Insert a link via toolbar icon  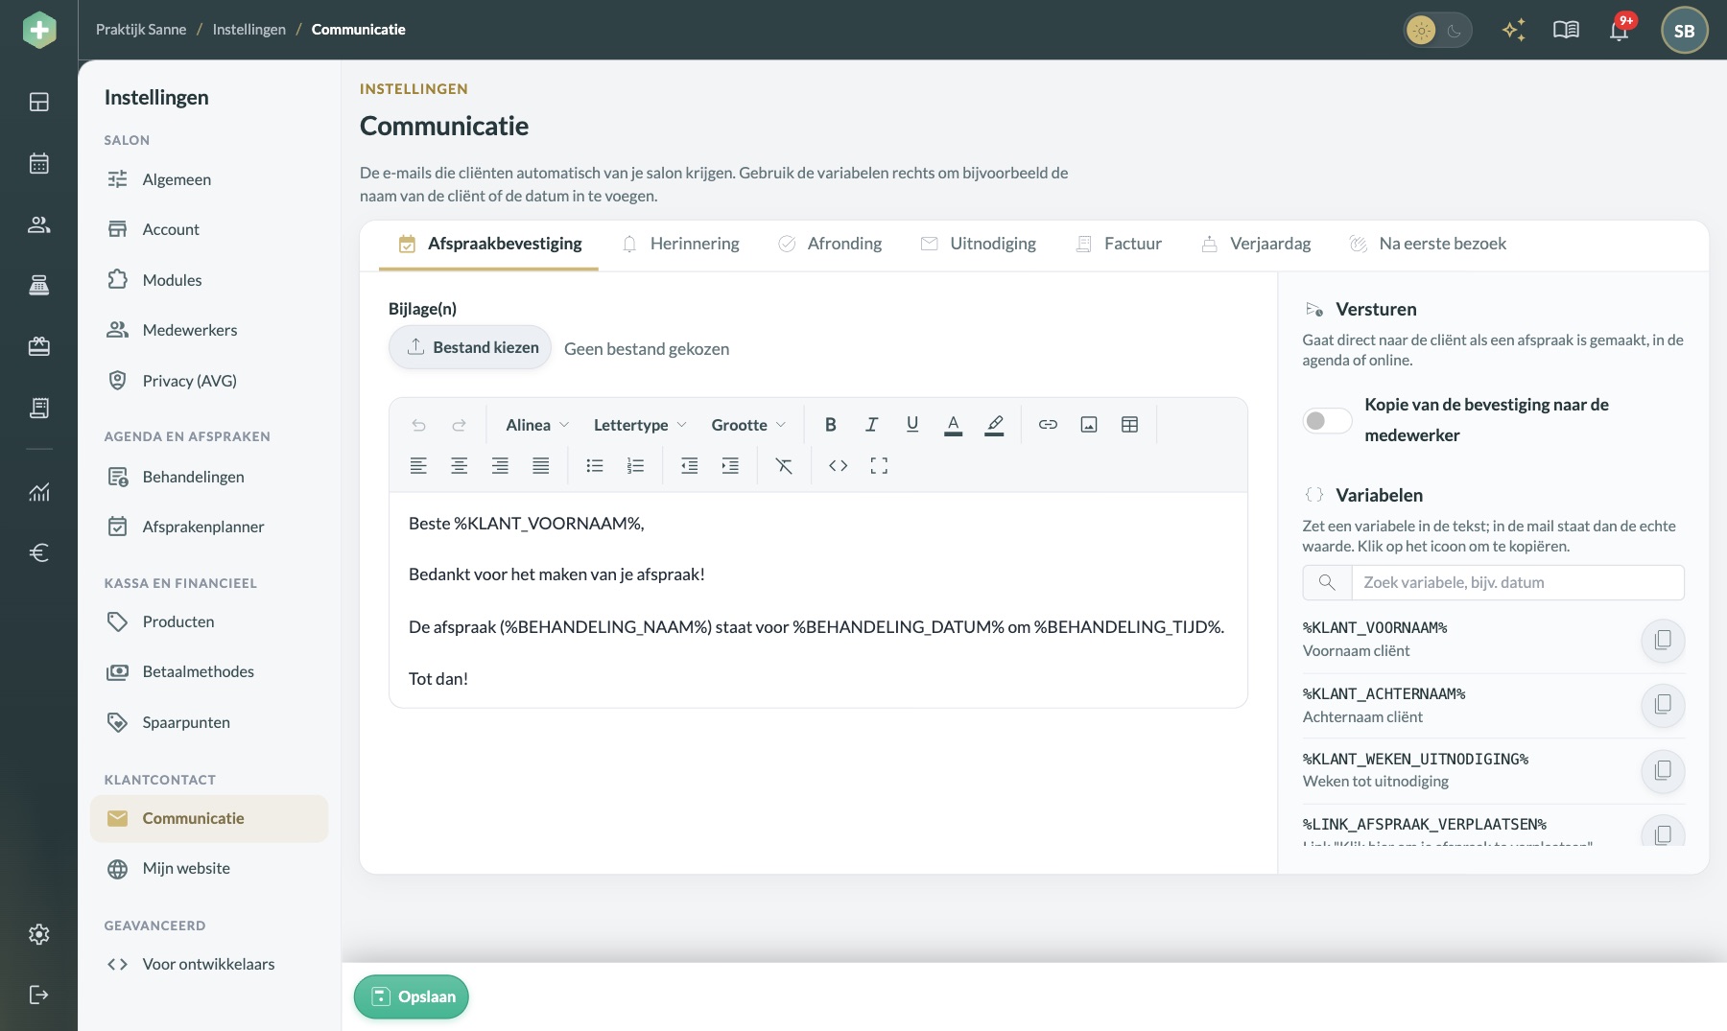point(1048,424)
